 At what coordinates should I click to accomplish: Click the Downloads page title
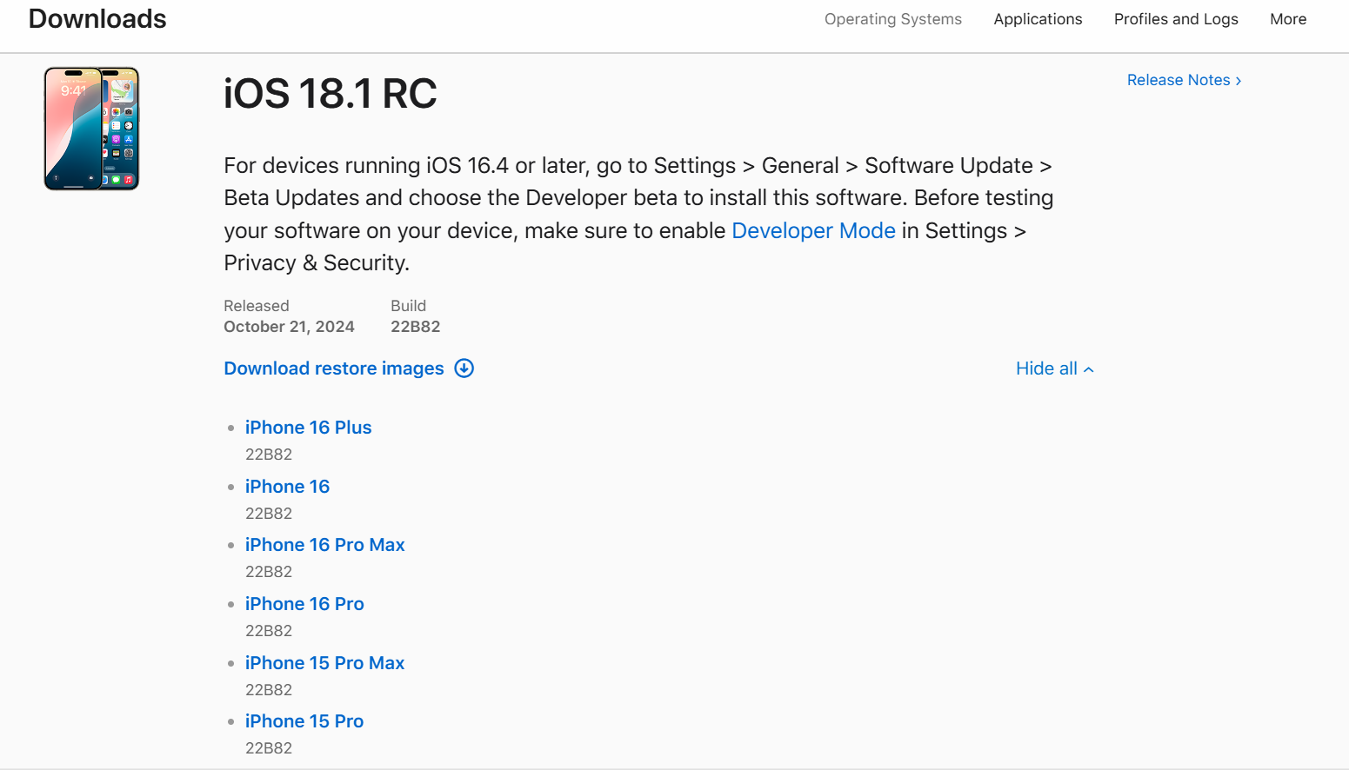coord(97,19)
